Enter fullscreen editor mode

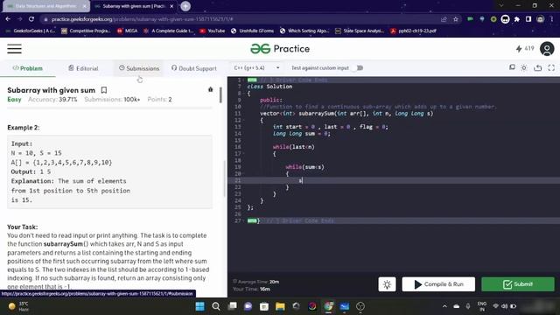[x=551, y=67]
